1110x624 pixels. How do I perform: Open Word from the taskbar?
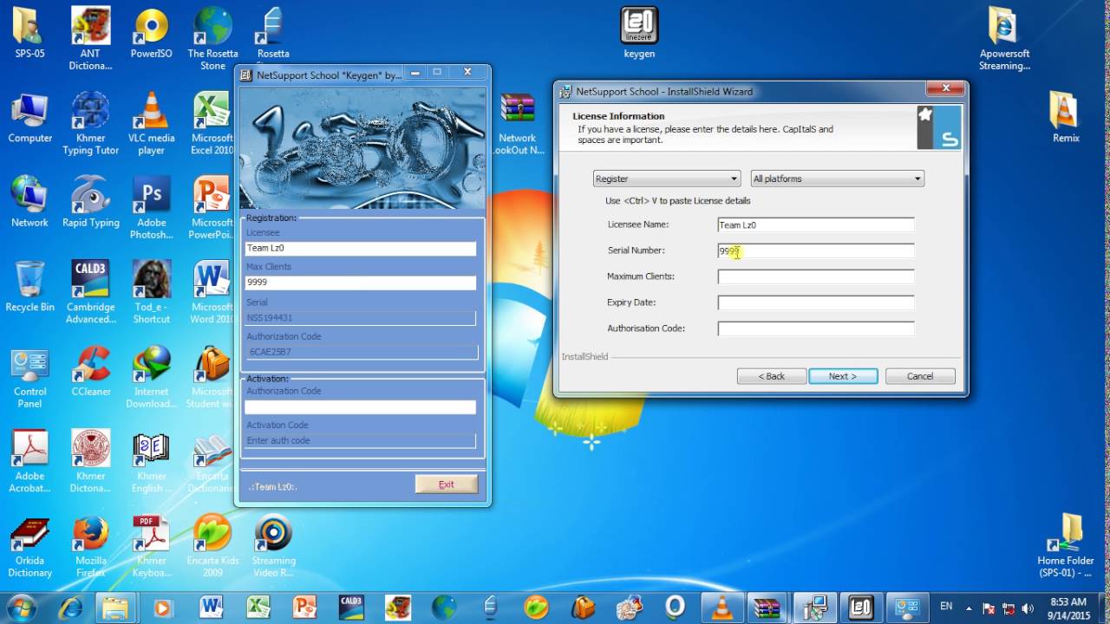(x=211, y=607)
